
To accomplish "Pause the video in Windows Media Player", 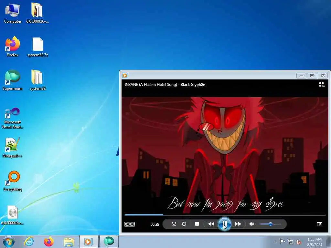I will [224, 224].
